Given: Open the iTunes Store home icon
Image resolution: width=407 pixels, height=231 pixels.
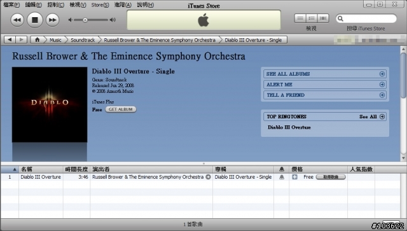Looking at the screenshot, I should pos(38,39).
